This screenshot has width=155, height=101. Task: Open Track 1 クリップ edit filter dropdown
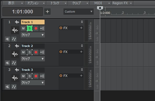pyautogui.click(x=33, y=35)
